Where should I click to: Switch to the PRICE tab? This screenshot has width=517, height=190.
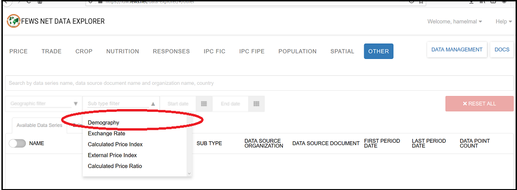pos(18,51)
